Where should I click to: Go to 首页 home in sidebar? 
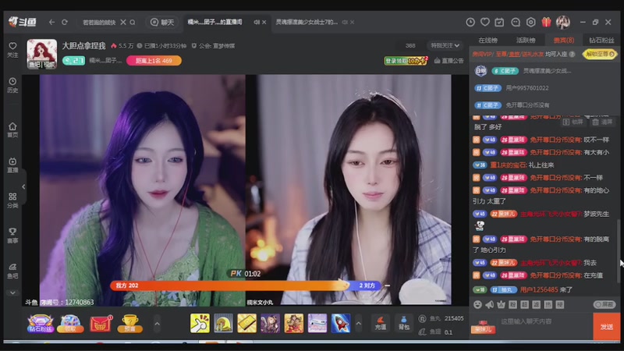click(x=12, y=129)
